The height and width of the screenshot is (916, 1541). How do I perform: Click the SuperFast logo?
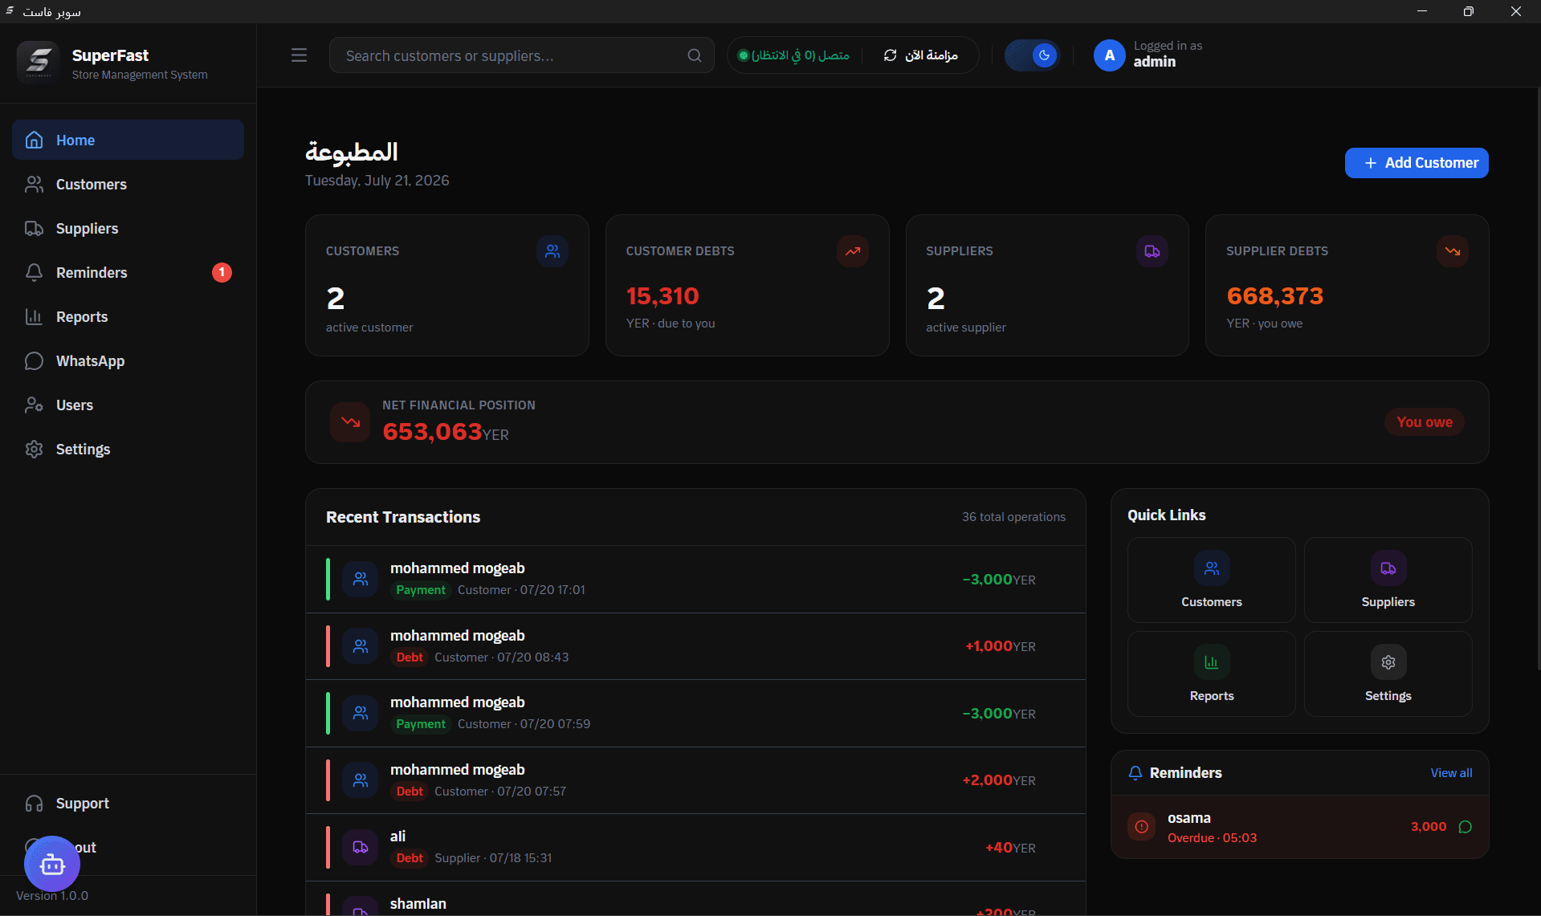click(38, 62)
